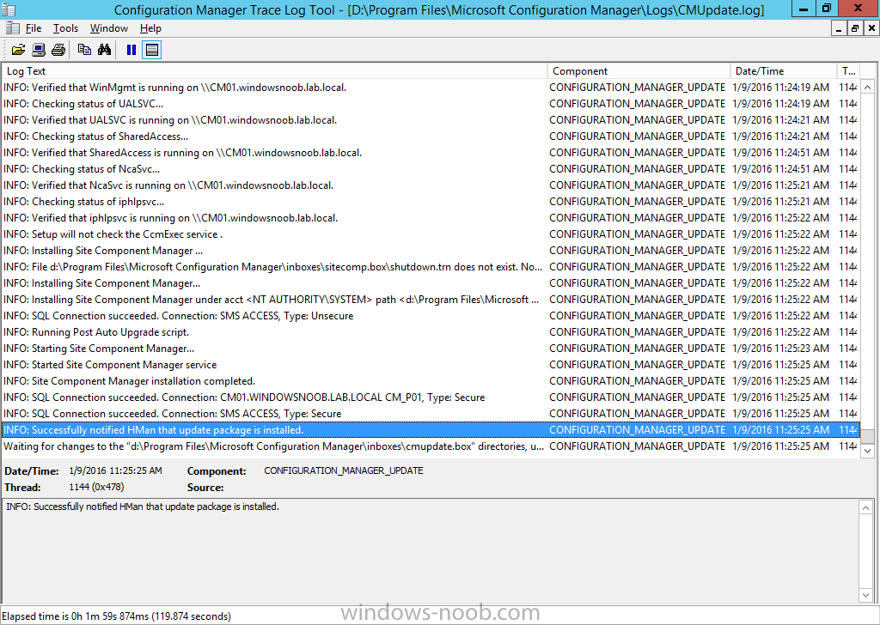
Task: Select row 'Checking status of UALSVC...'
Action: tap(431, 104)
